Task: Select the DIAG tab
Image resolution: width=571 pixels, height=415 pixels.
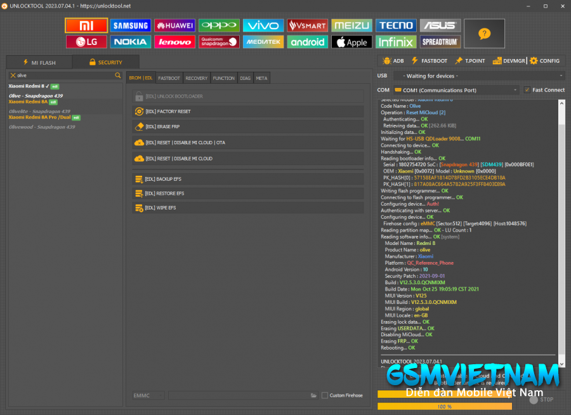Action: tap(245, 78)
